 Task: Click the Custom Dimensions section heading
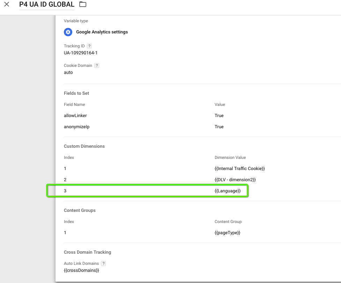pyautogui.click(x=84, y=146)
